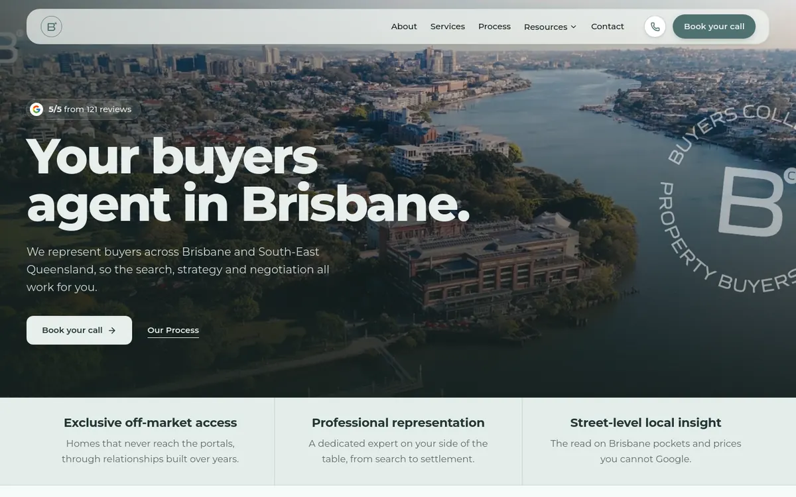This screenshot has width=796, height=497.
Task: Click the green Book your call button in navbar
Action: pos(714,27)
